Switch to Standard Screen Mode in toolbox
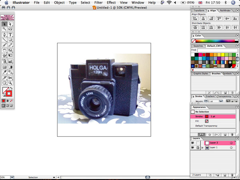The image size is (240, 180). click(3, 106)
